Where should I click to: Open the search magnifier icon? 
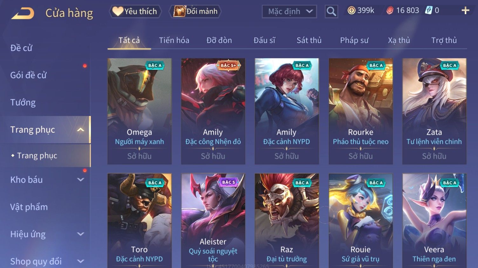(331, 11)
